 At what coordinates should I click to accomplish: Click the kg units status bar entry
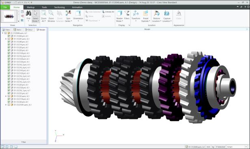click(x=213, y=147)
